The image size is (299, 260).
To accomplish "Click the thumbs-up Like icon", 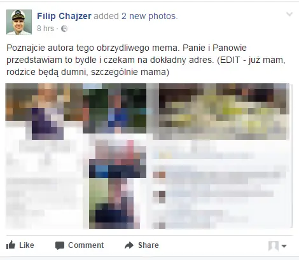I will [11, 245].
